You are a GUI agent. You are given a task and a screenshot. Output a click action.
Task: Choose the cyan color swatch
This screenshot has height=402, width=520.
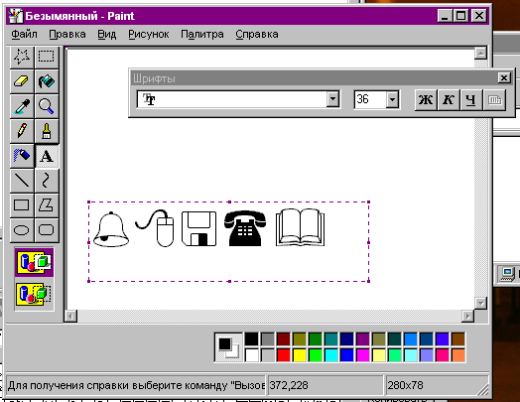[331, 355]
